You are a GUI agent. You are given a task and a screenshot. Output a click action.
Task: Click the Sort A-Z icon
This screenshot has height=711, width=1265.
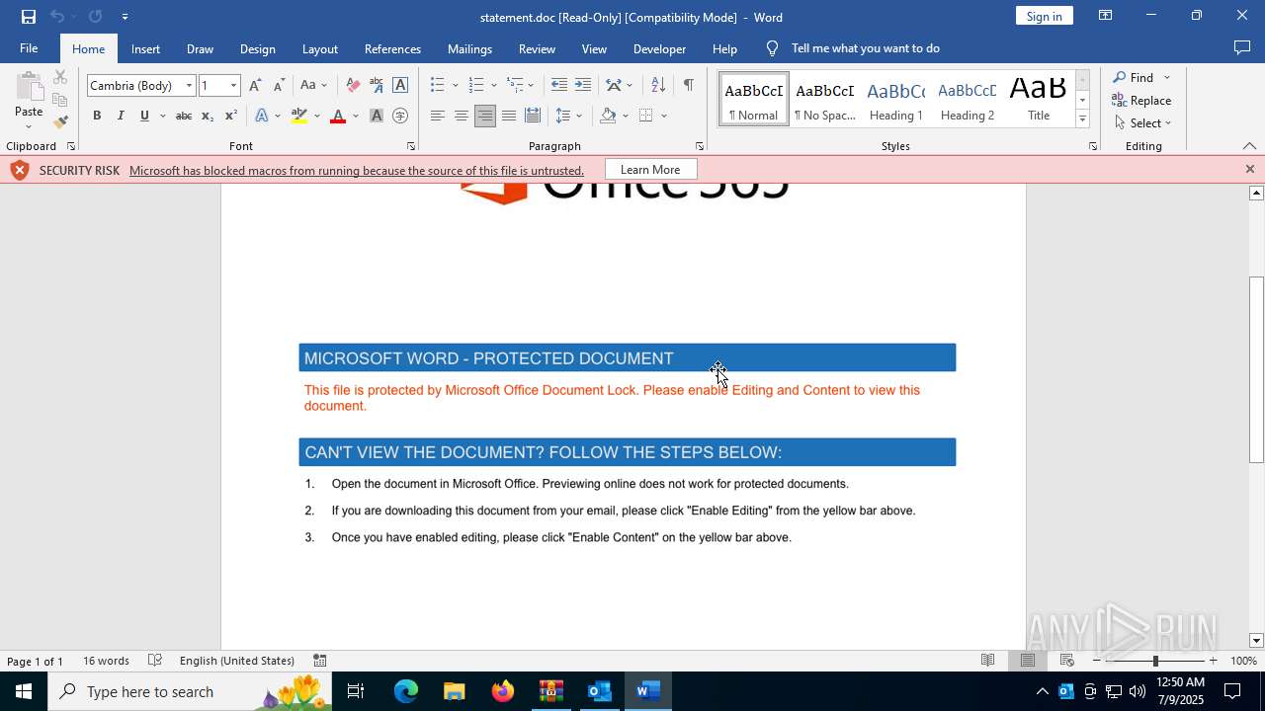pyautogui.click(x=658, y=85)
